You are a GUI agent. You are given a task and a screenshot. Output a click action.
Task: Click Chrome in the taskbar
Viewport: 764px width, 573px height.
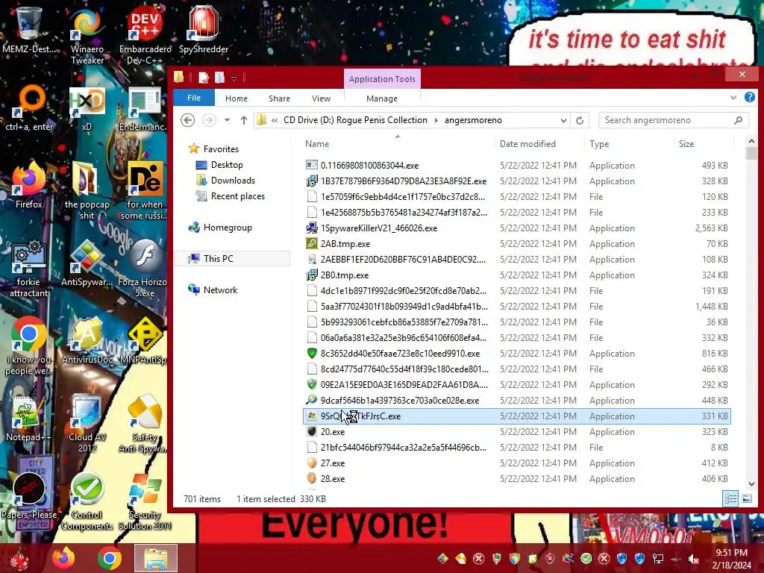click(x=109, y=558)
